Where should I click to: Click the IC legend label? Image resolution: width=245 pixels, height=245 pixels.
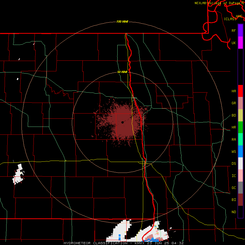point(234,176)
